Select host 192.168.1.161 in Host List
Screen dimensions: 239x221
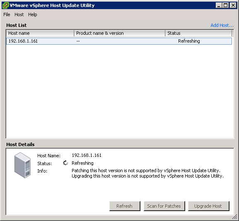coord(119,41)
